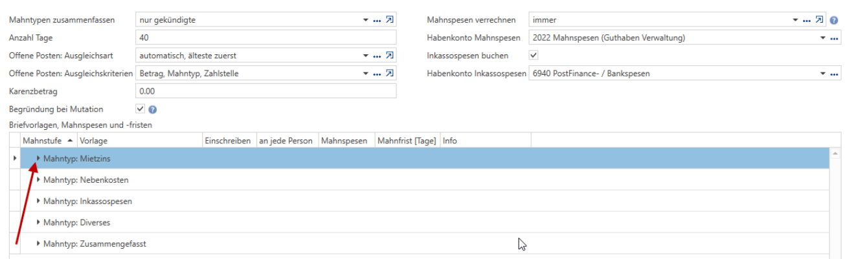The width and height of the screenshot is (847, 259).
Task: Click the Mahnspesen column header
Action: pyautogui.click(x=346, y=140)
